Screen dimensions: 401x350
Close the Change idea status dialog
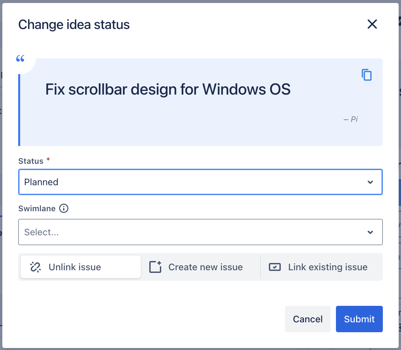(x=372, y=24)
